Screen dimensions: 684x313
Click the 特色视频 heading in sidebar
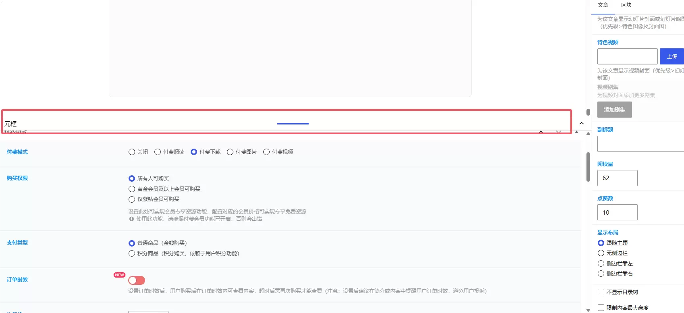(608, 42)
